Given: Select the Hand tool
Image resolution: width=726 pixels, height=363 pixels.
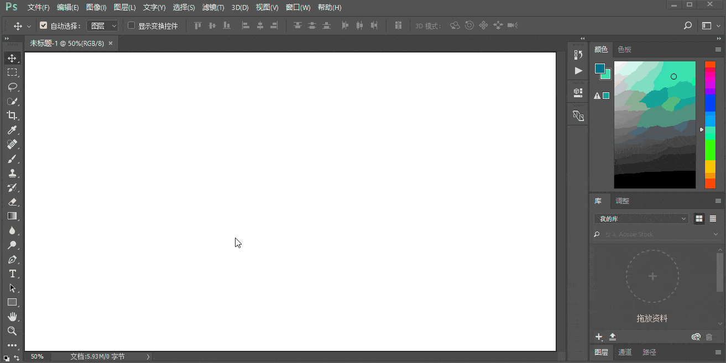Looking at the screenshot, I should (x=12, y=317).
